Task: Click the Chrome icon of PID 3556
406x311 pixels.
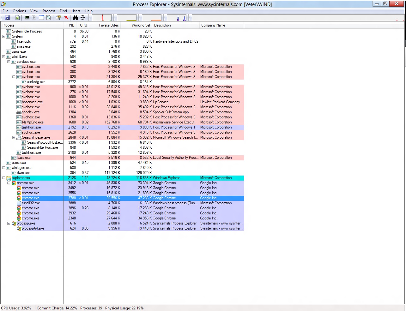Action: [19, 193]
